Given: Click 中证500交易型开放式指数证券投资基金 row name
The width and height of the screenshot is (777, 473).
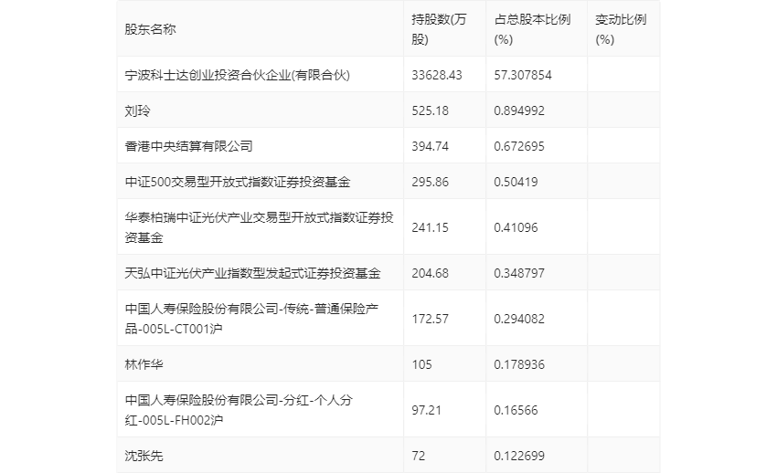Looking at the screenshot, I should [238, 182].
